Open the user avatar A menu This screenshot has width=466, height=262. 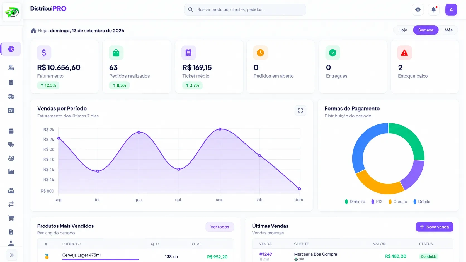(451, 10)
